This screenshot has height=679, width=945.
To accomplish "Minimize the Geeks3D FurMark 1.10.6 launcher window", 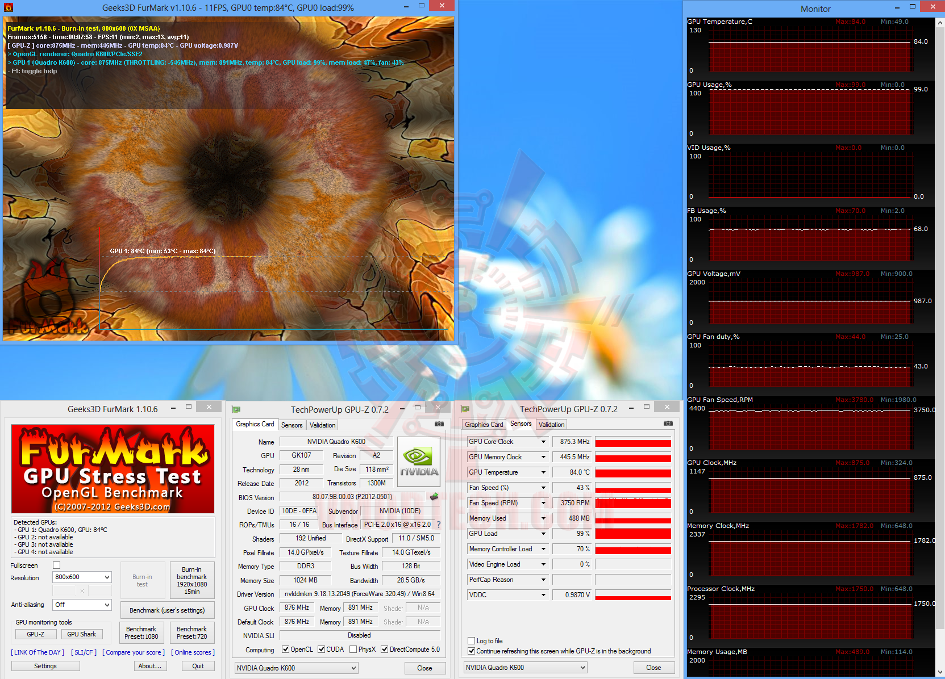I will 173,408.
